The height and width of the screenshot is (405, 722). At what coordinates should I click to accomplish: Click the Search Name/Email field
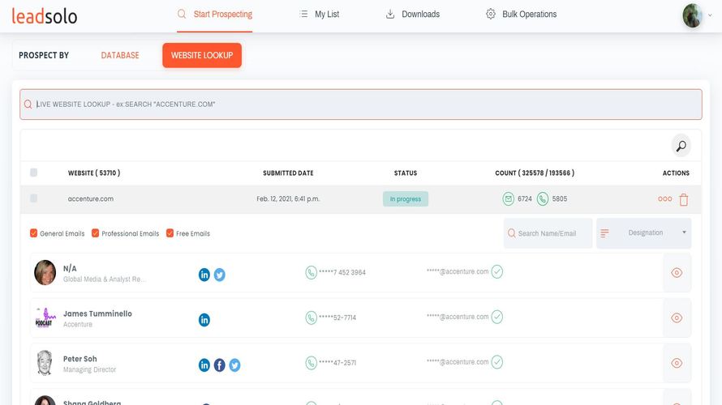coord(548,233)
